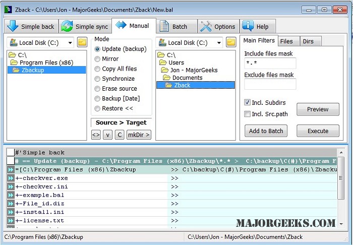This screenshot has height=245, width=353.
Task: Open the Options tab
Action: click(218, 26)
